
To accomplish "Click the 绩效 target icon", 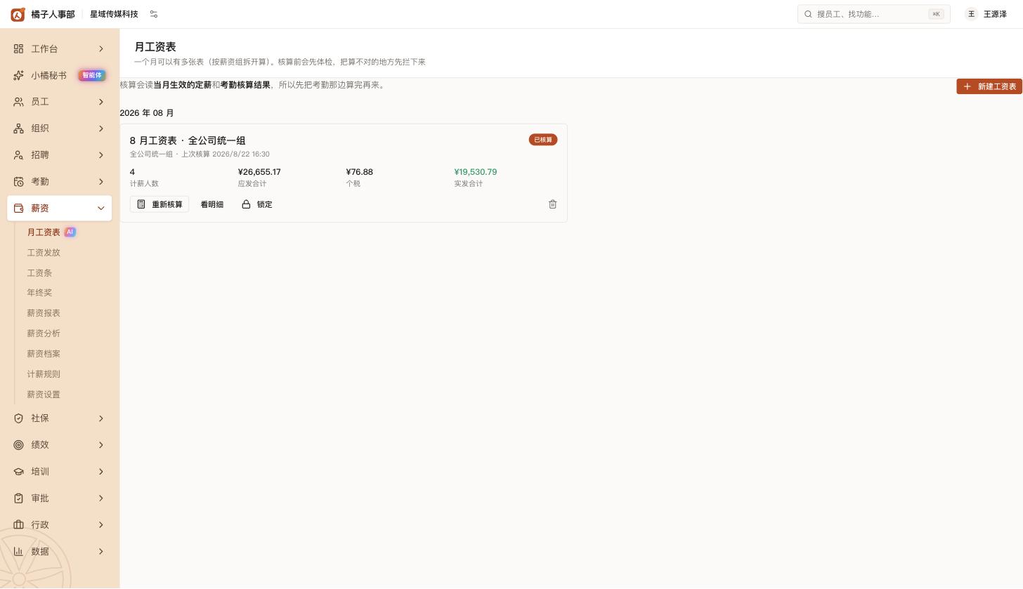I will 19,445.
